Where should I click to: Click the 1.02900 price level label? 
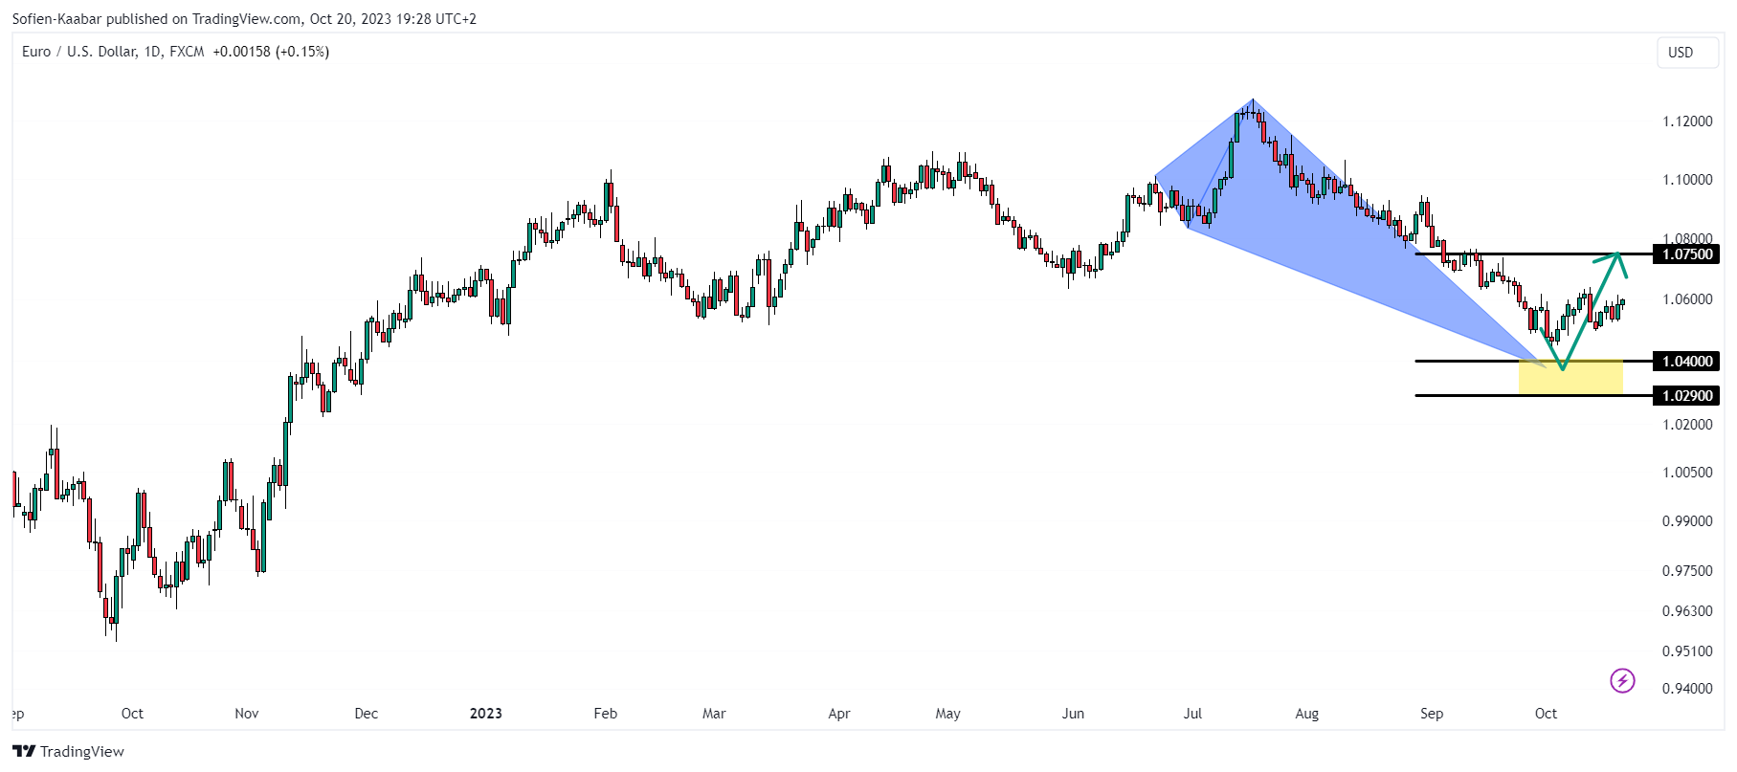1686,396
